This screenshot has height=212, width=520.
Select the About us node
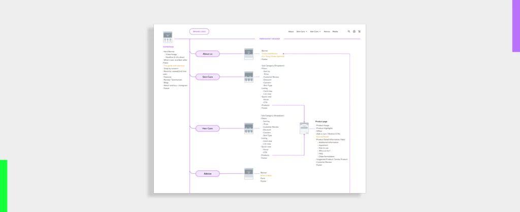pos(208,54)
